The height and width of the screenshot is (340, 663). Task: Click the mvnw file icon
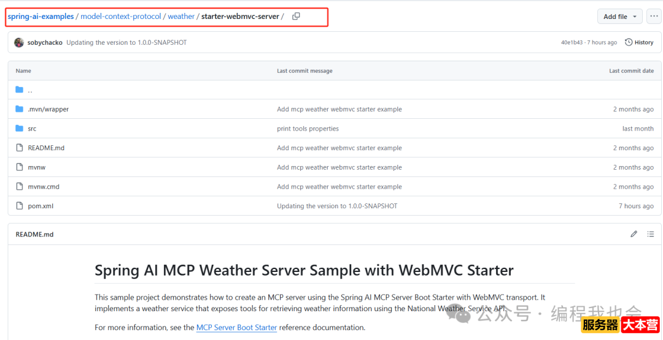point(19,167)
